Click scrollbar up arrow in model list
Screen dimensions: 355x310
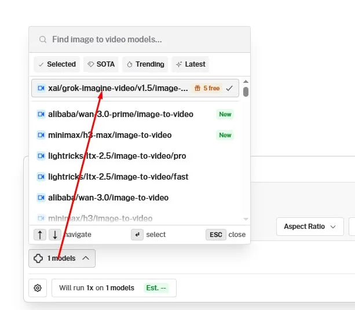pos(246,82)
